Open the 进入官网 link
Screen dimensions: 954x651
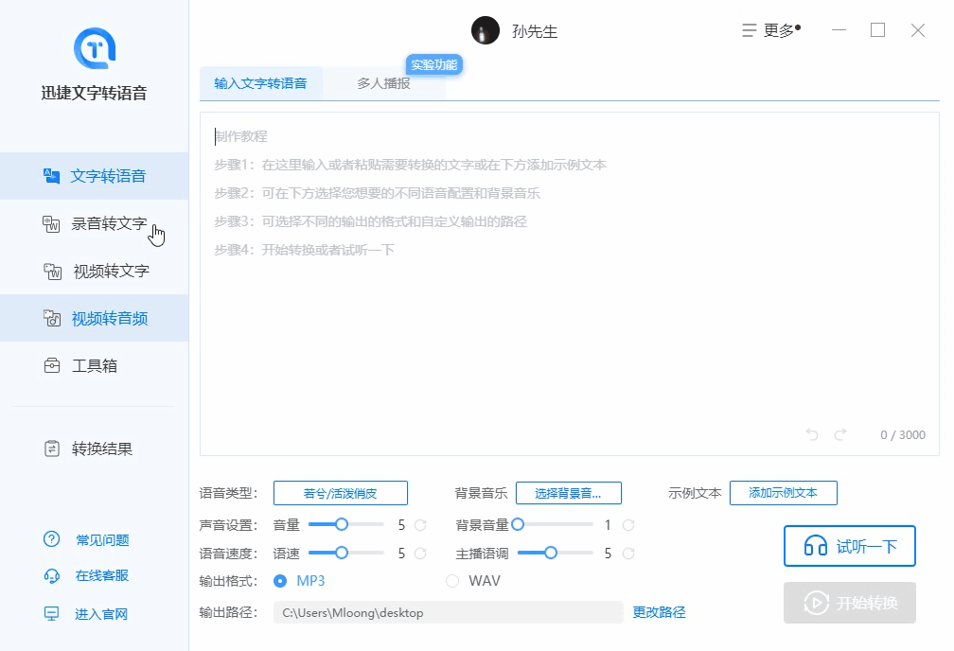coord(101,614)
